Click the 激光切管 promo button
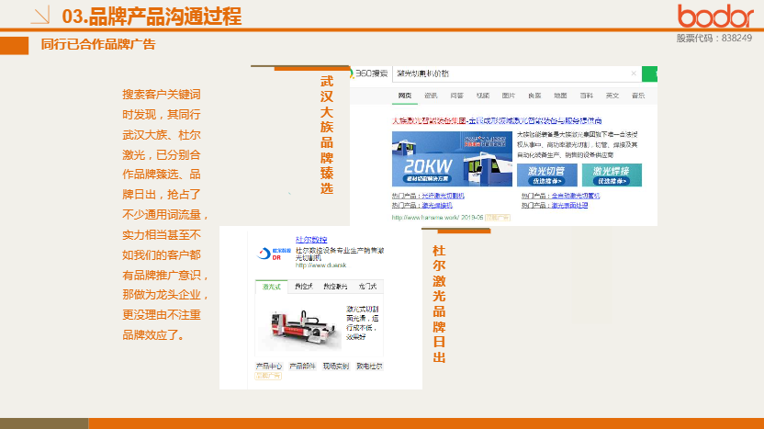Viewport: 764px width, 429px height. pyautogui.click(x=546, y=175)
